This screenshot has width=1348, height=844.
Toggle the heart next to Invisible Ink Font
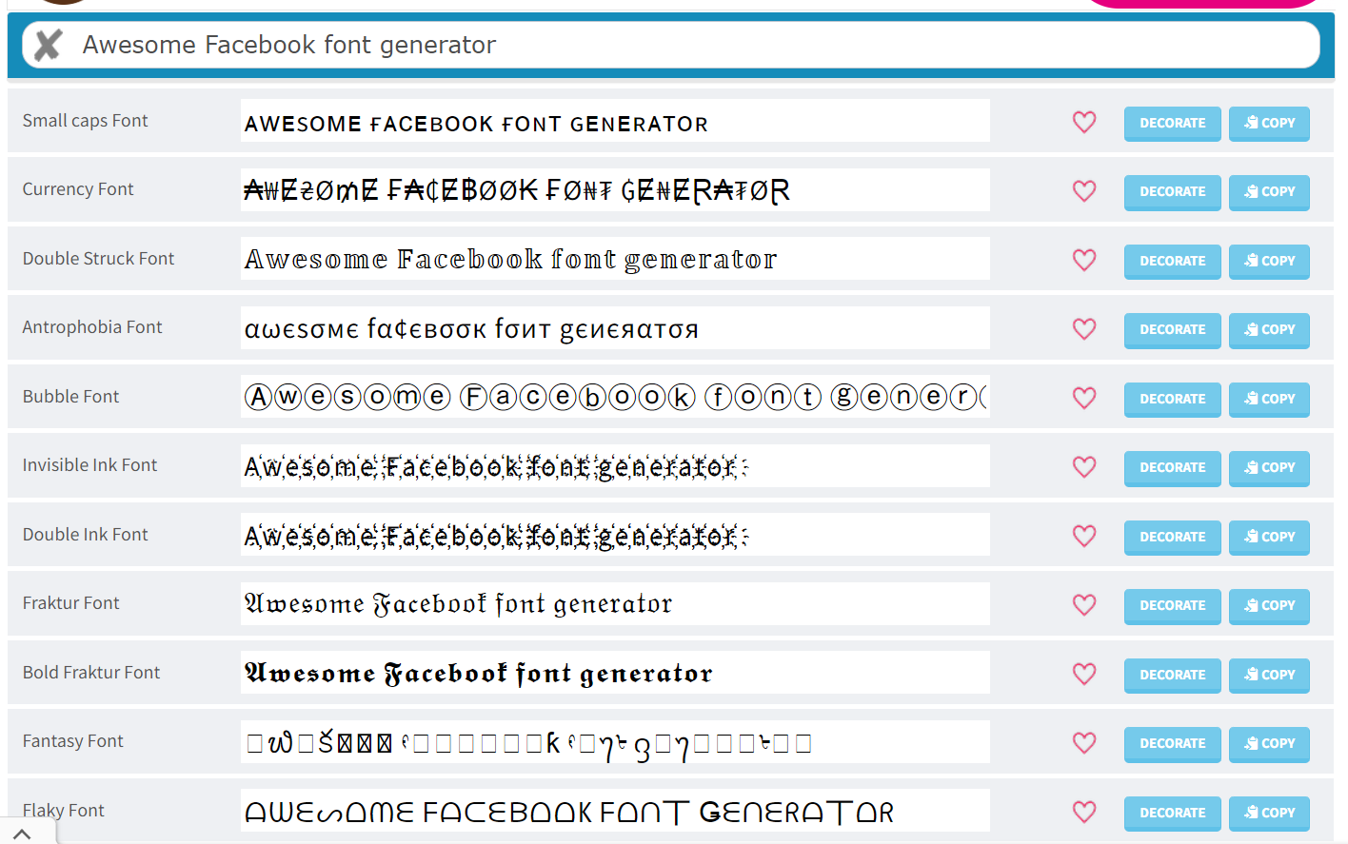[1084, 467]
